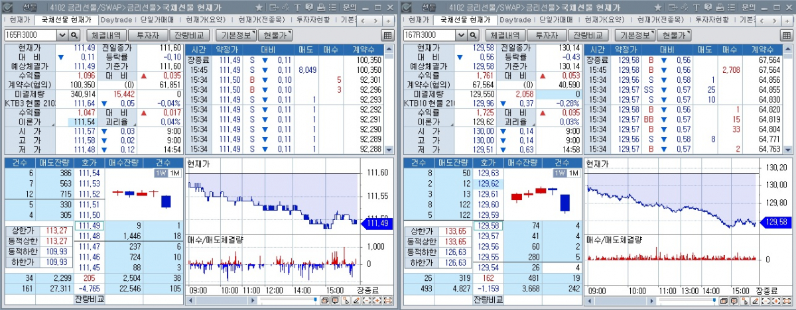Image resolution: width=796 pixels, height=310 pixels.
Task: Click scroll-right tabs arrow in left window
Action: 375,21
